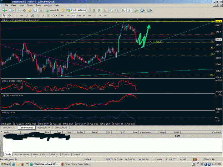
Task: Click the Internet Explorer quick launch icon
Action: tap(14, 164)
